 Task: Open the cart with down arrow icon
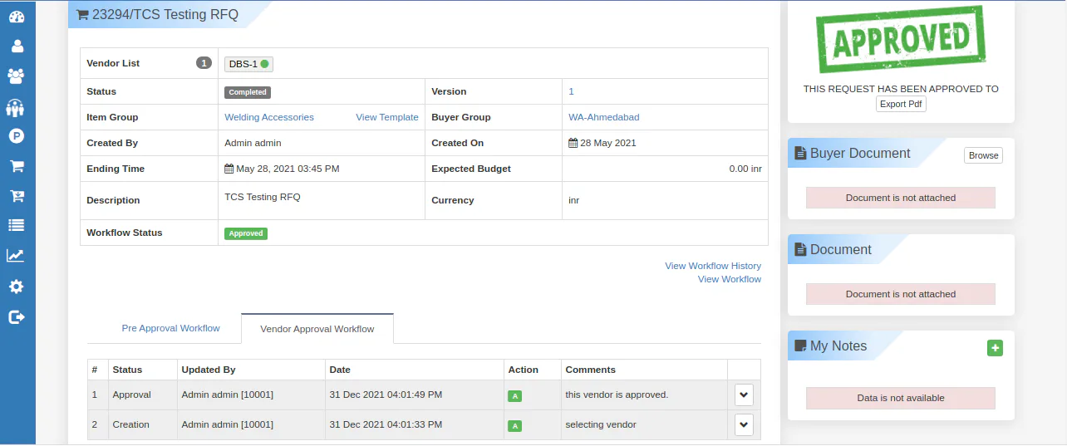[x=16, y=196]
